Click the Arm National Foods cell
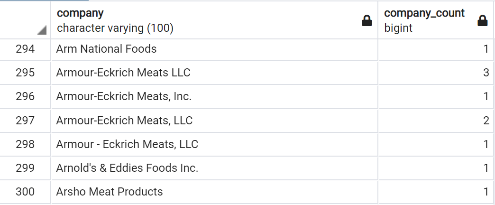The image size is (495, 205). [214, 49]
